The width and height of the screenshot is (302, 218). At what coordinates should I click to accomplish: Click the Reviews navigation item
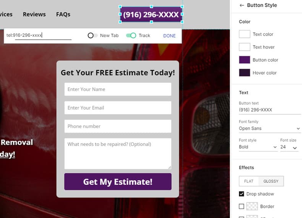click(x=34, y=14)
